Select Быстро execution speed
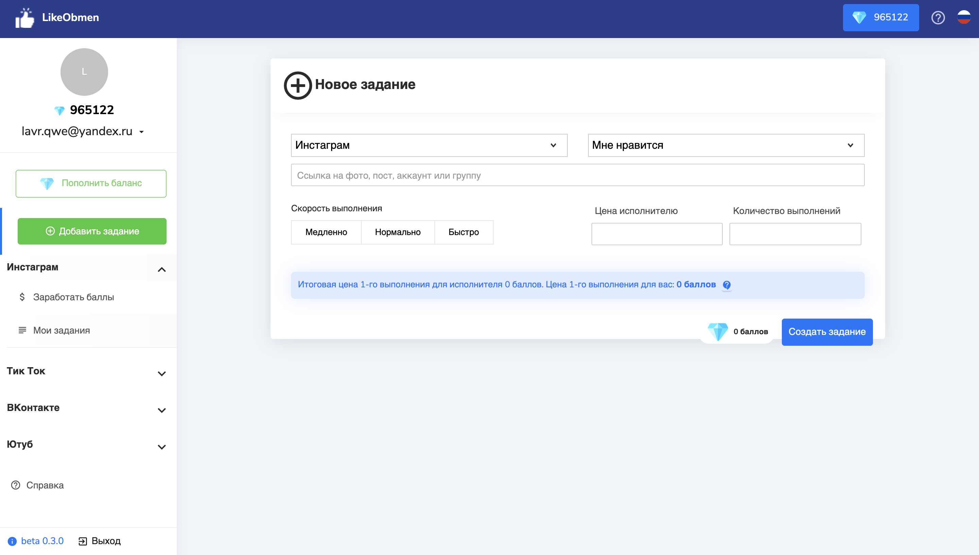The height and width of the screenshot is (555, 979). pyautogui.click(x=463, y=232)
